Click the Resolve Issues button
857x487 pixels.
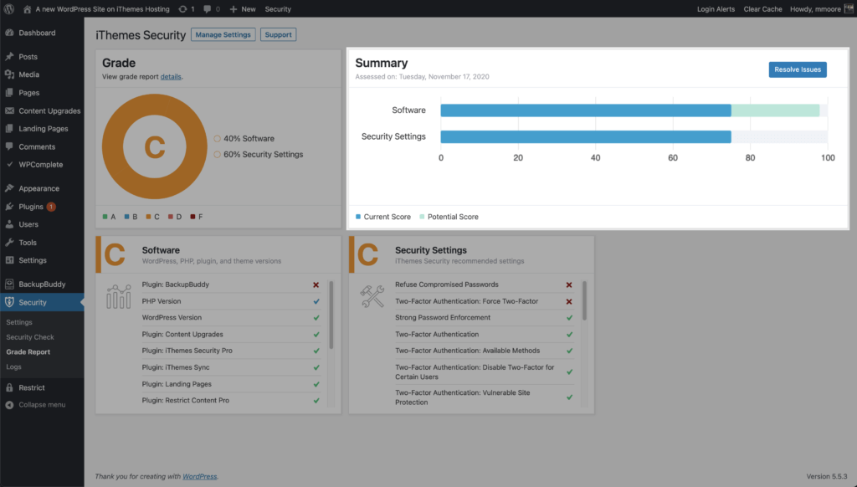point(798,69)
